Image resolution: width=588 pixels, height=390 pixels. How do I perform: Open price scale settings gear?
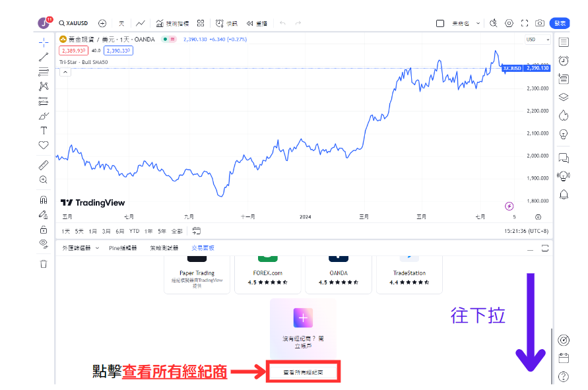[538, 217]
